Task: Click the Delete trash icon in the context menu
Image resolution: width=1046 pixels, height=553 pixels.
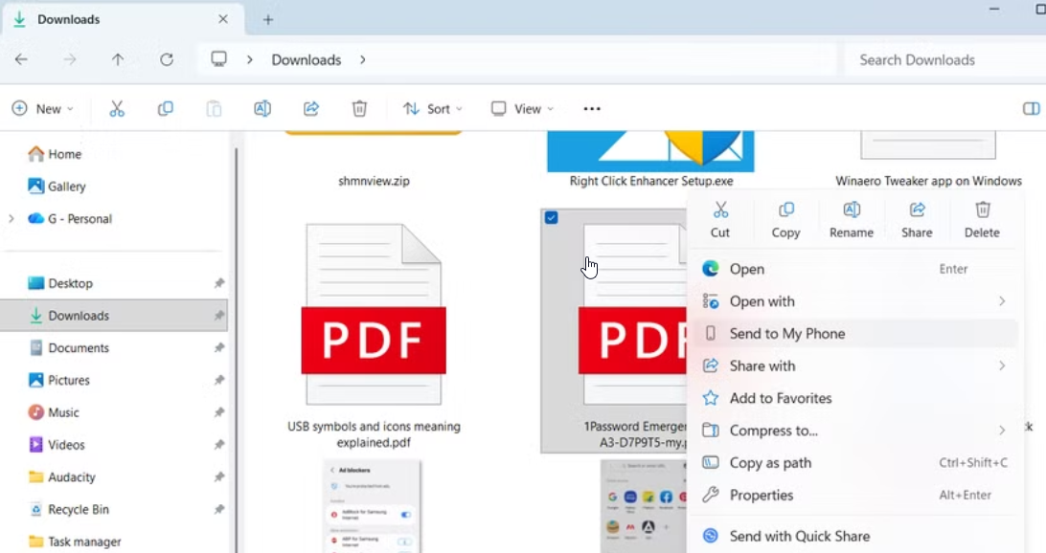Action: pos(982,210)
